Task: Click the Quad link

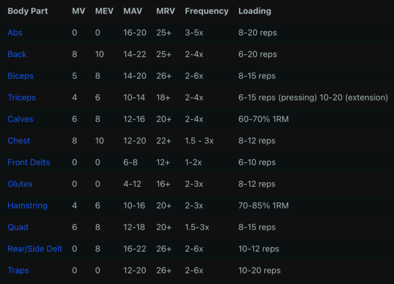Action: [x=18, y=227]
